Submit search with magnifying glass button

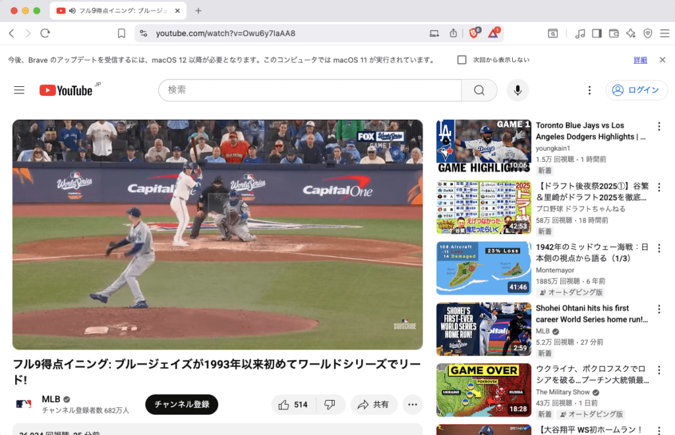(479, 90)
